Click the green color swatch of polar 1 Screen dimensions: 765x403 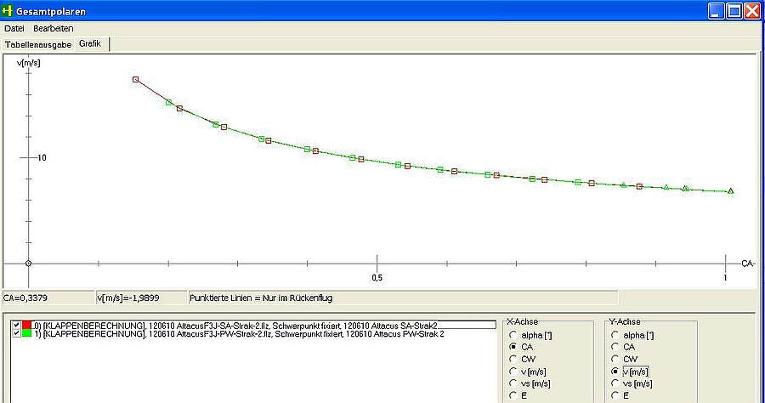(27, 334)
